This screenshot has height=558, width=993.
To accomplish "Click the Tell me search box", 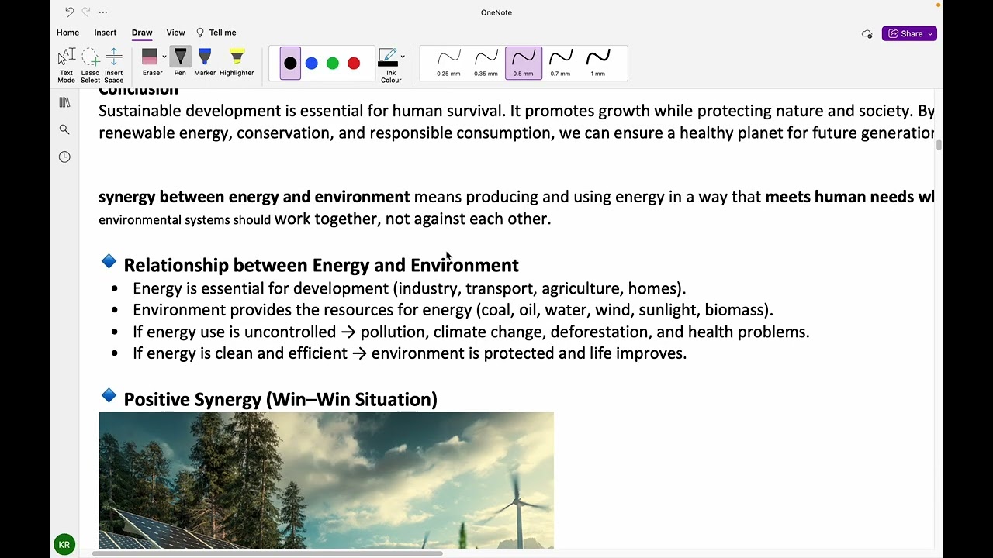I will tap(216, 33).
